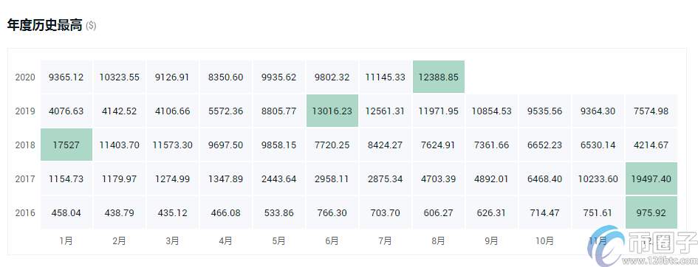Select the 10月 column label

click(545, 240)
